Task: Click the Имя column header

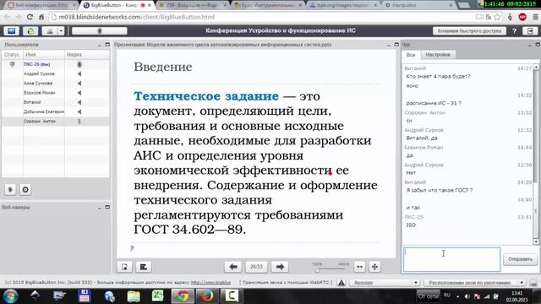Action: (43, 54)
